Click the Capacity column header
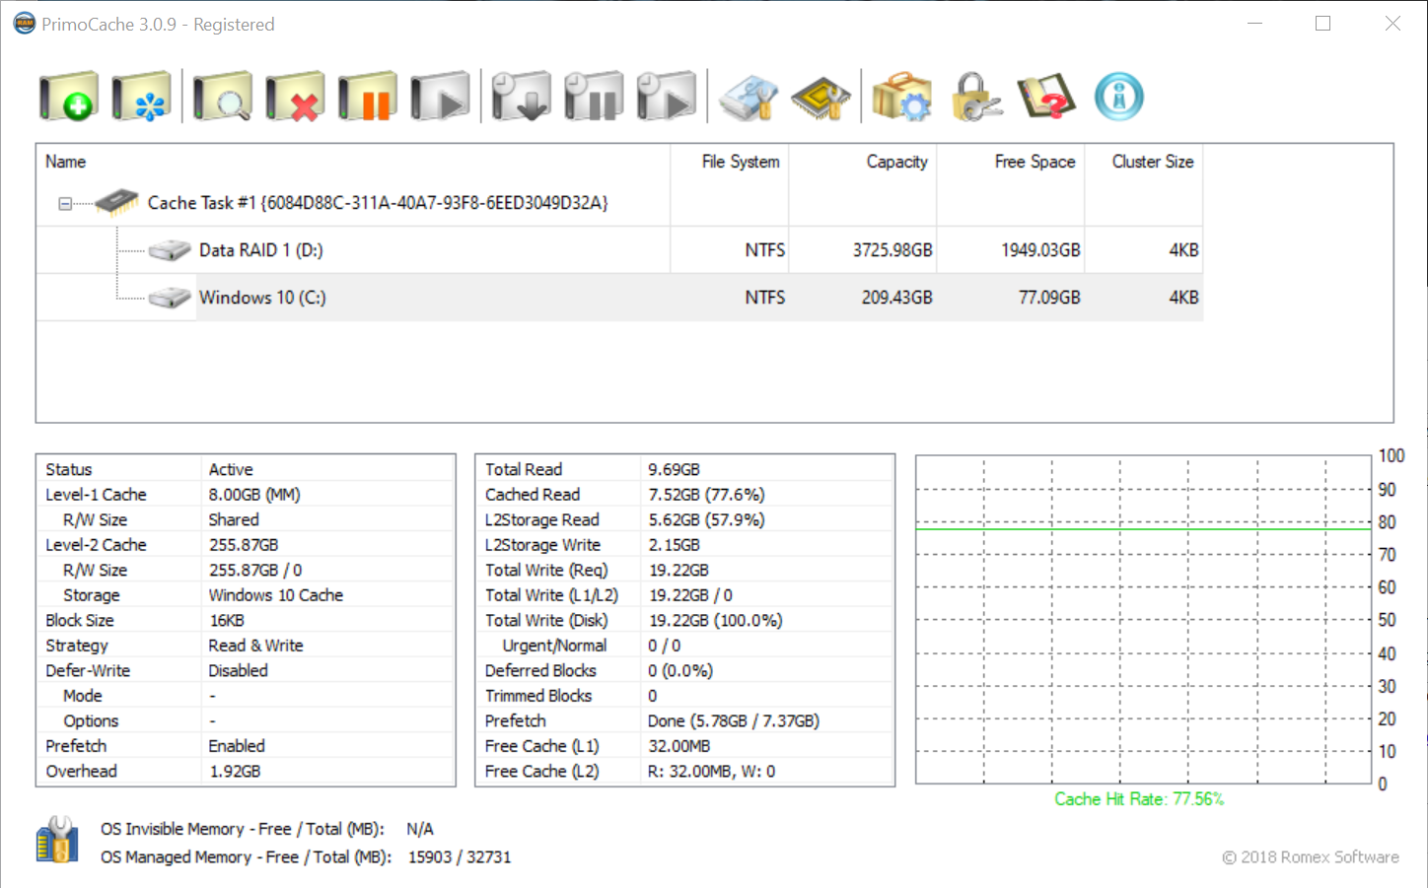1428x888 pixels. pos(863,162)
